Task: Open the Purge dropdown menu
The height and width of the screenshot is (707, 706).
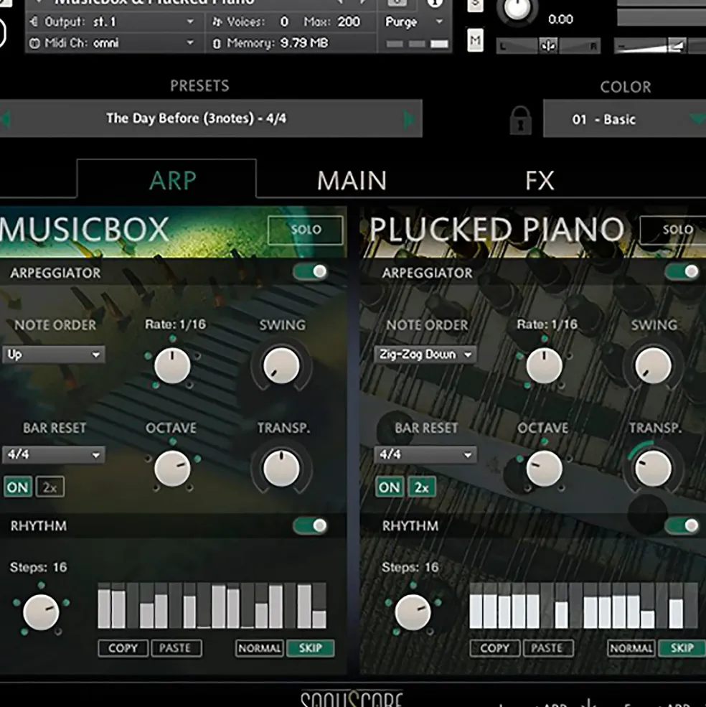Action: click(x=414, y=22)
